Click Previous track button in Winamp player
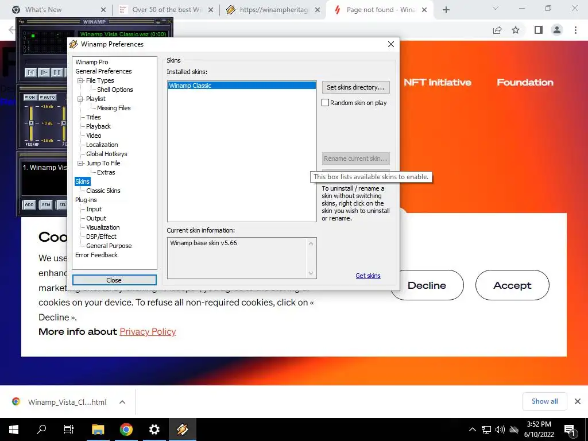The image size is (588, 441). tap(31, 72)
